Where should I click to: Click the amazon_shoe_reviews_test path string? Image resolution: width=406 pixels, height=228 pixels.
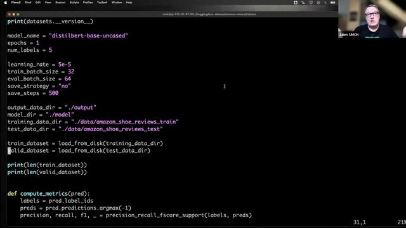(110, 129)
